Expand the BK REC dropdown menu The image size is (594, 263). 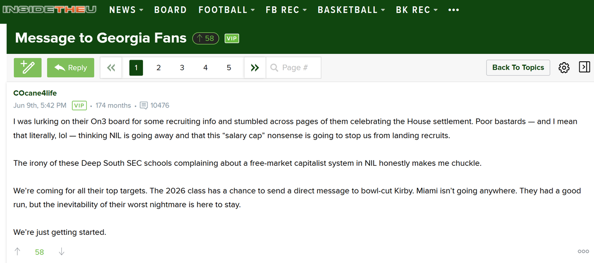click(x=417, y=10)
